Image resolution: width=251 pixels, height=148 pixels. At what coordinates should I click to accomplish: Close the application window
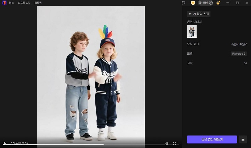point(247,3)
